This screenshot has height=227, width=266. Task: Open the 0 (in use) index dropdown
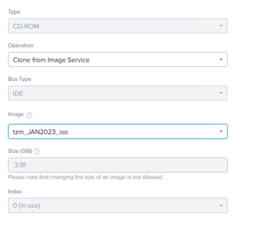click(117, 205)
